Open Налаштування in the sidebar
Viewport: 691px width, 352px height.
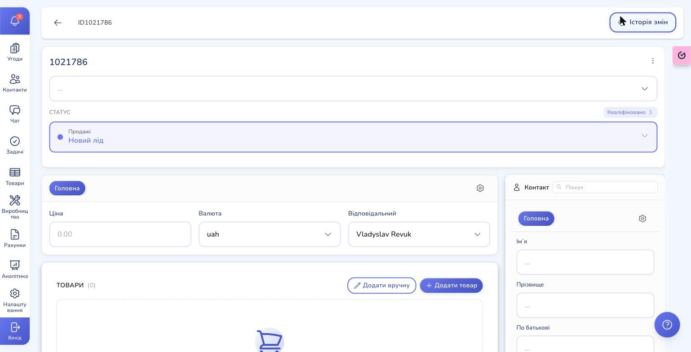point(15,300)
